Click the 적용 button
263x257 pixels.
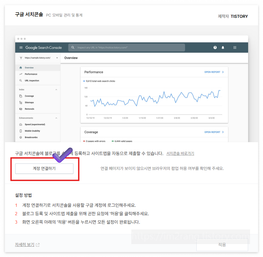click(222, 245)
